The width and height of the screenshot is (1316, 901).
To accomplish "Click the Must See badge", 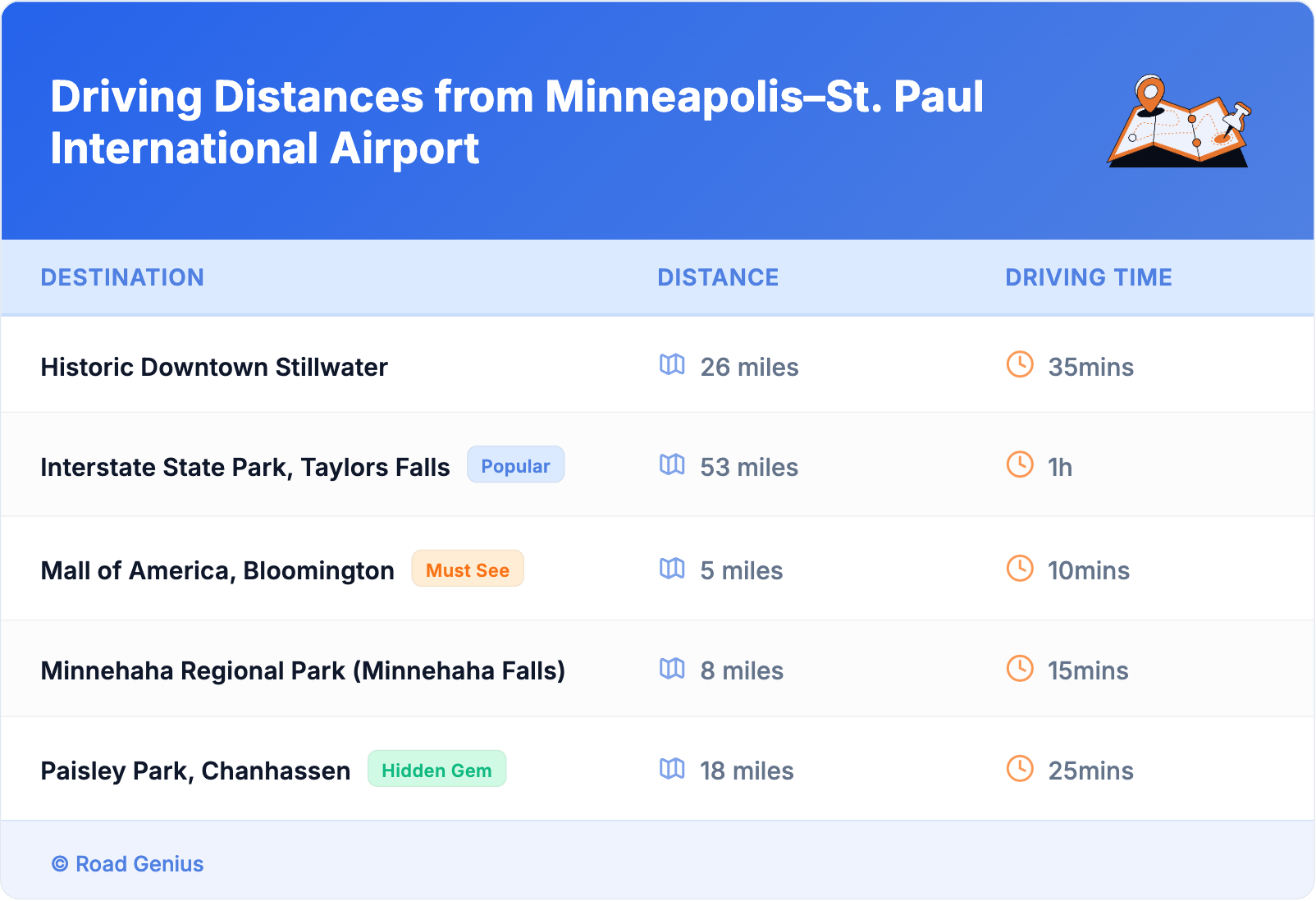I will tap(468, 569).
